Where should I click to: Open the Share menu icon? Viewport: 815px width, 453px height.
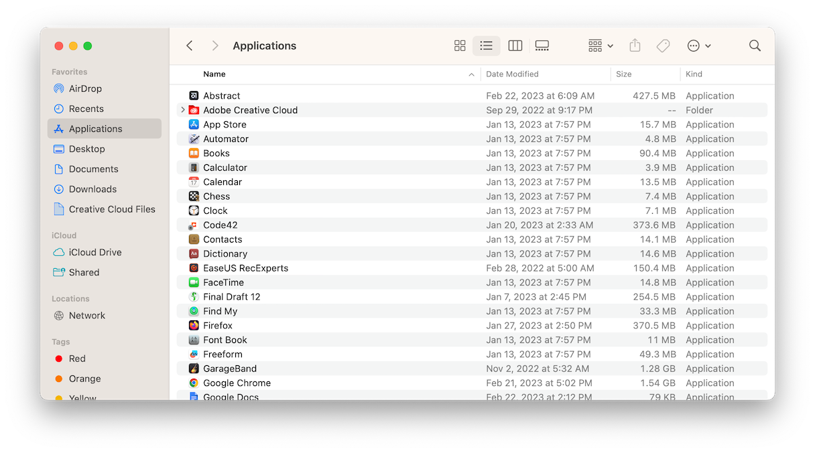click(x=635, y=46)
